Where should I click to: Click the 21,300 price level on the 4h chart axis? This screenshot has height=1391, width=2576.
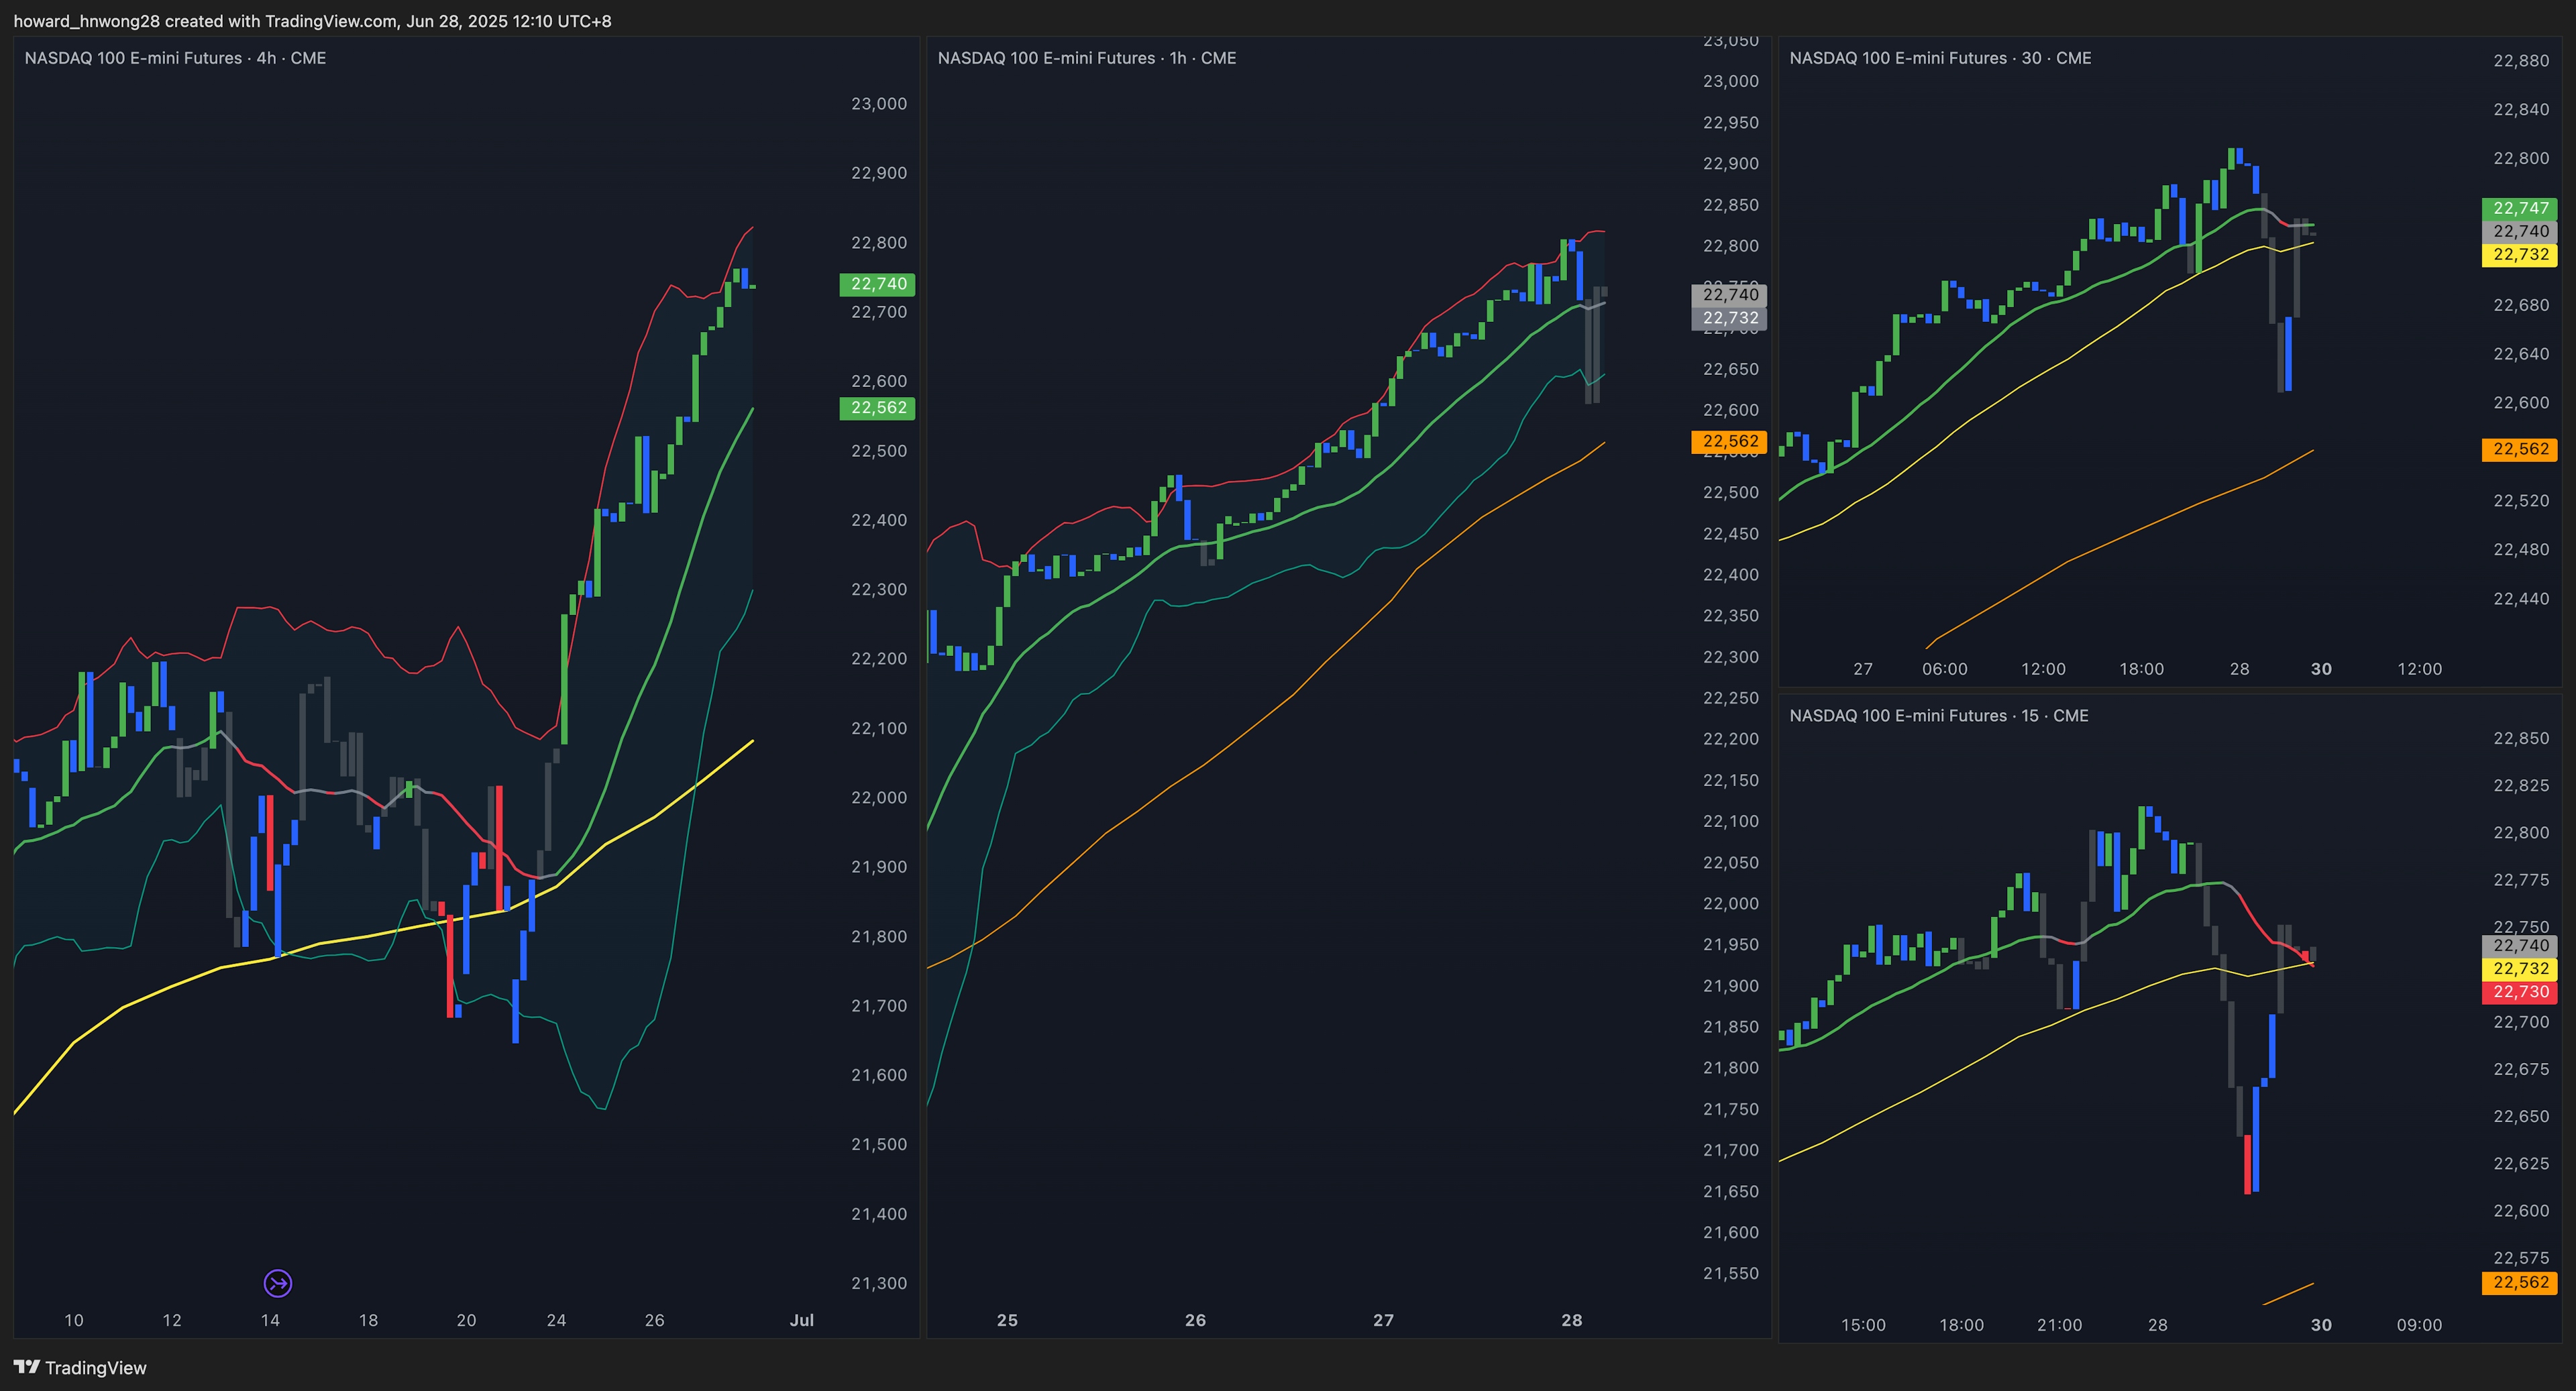tap(879, 1283)
